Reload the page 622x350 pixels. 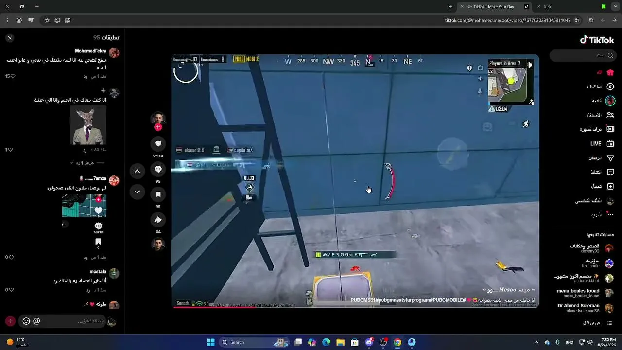coord(591,20)
